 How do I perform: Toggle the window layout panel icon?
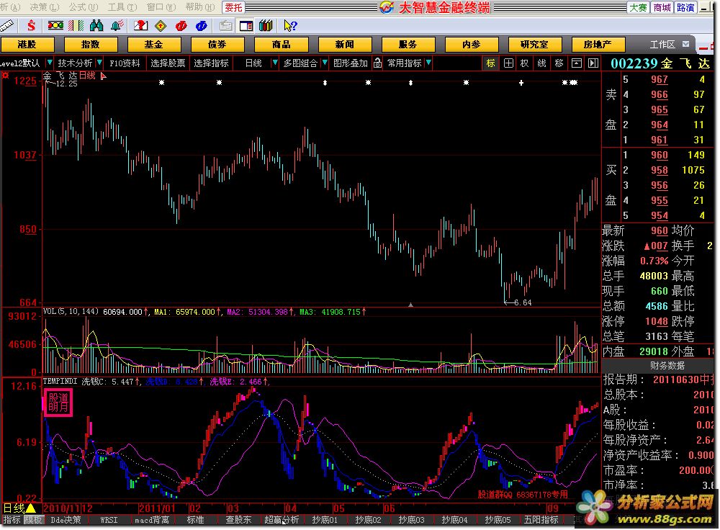point(246,26)
